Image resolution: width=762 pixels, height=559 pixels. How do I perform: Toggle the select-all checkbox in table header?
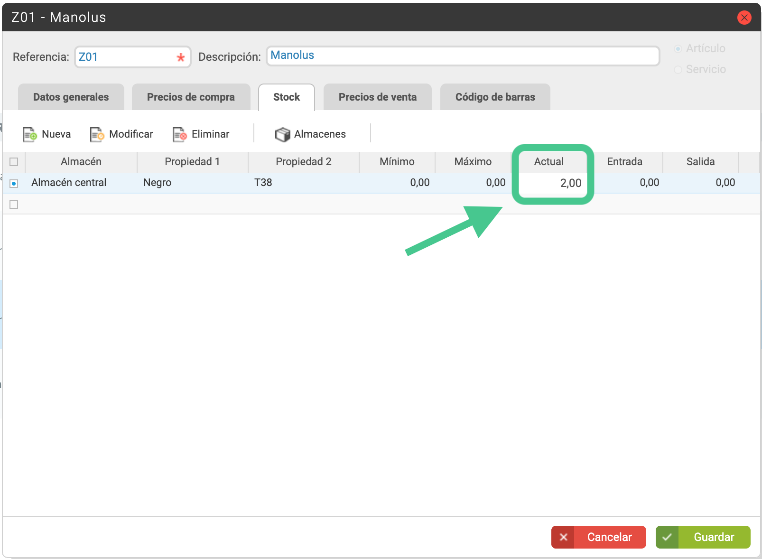(x=14, y=162)
